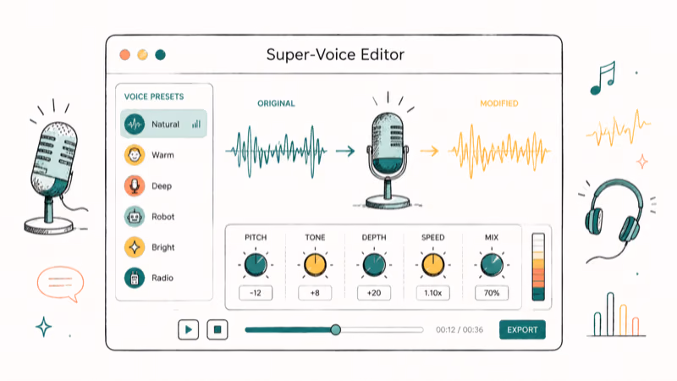Viewport: 677px width, 381px height.
Task: Click the Deep preset microphone icon
Action: coord(135,185)
